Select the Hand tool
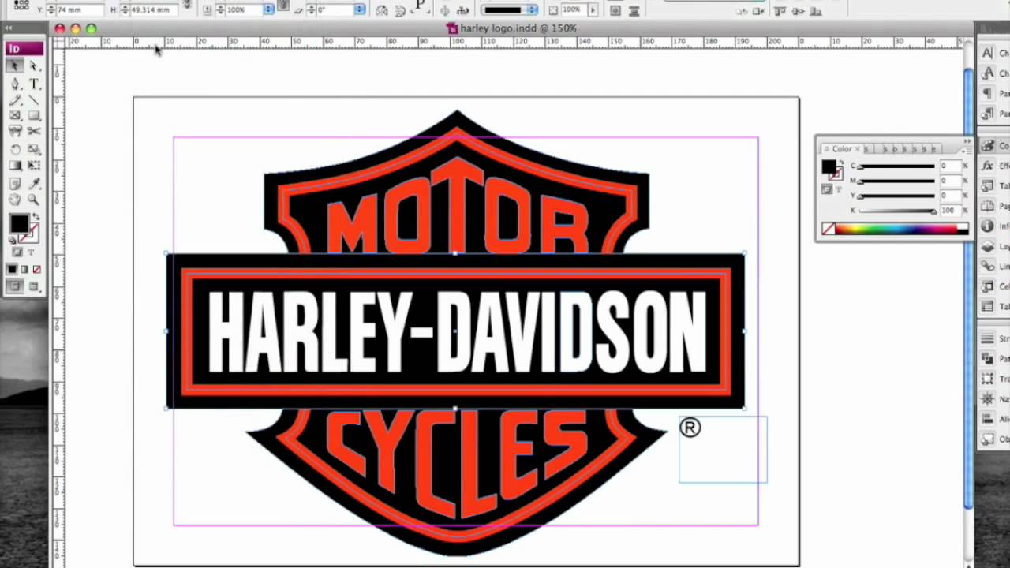 click(x=15, y=200)
